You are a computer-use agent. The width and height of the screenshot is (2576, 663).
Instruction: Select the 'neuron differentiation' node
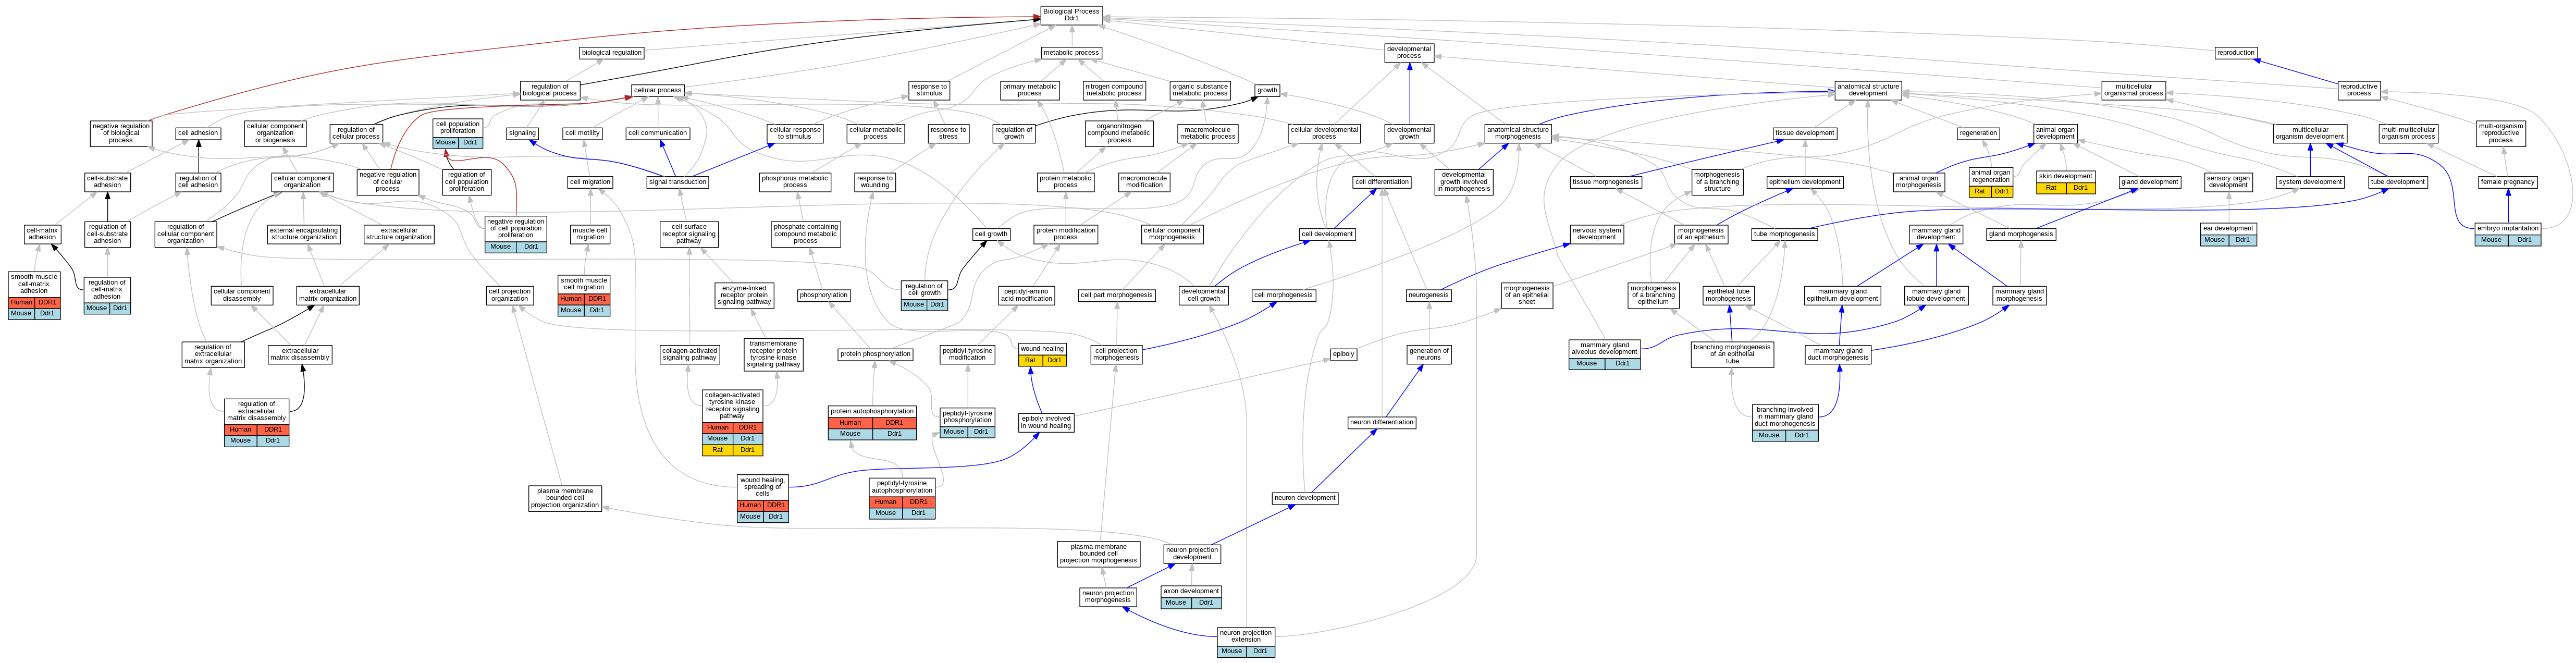pos(1381,422)
